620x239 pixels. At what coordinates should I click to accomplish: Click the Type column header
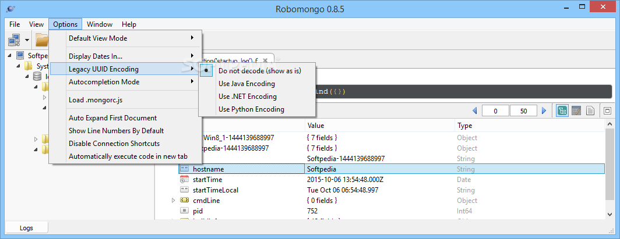[x=530, y=126]
